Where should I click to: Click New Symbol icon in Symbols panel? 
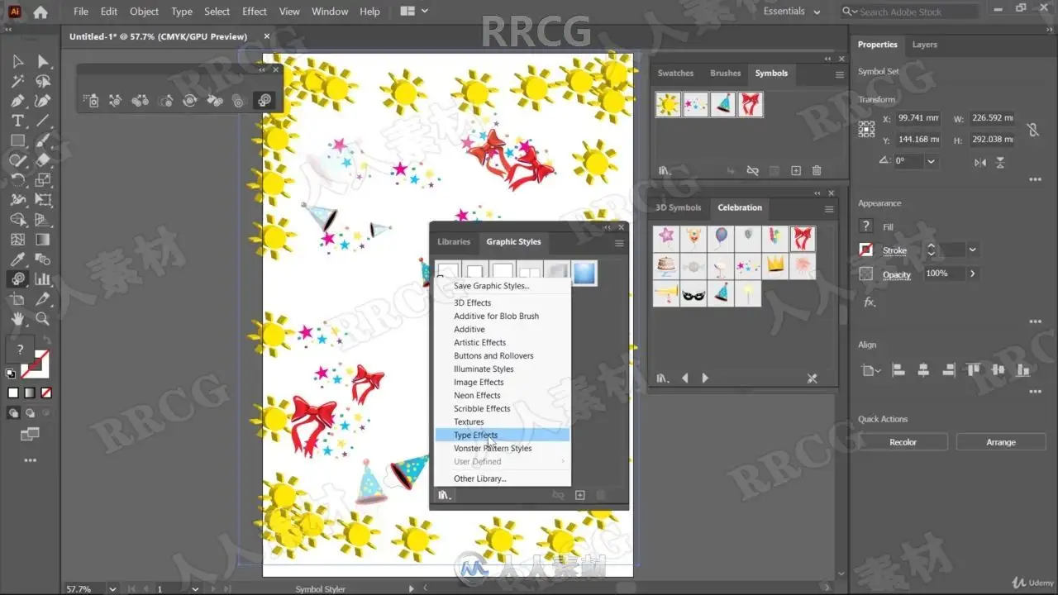coord(796,170)
